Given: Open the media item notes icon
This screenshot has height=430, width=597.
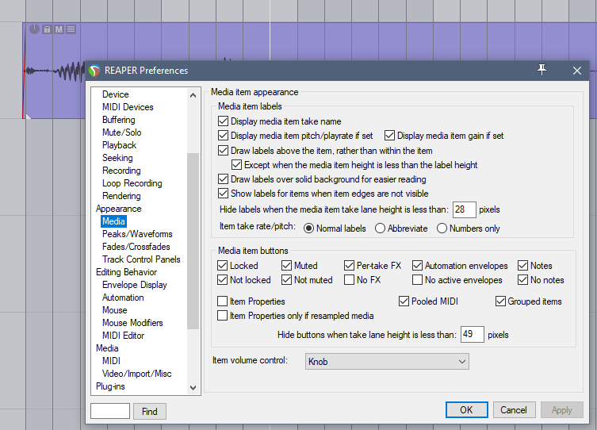Looking at the screenshot, I should tap(71, 29).
